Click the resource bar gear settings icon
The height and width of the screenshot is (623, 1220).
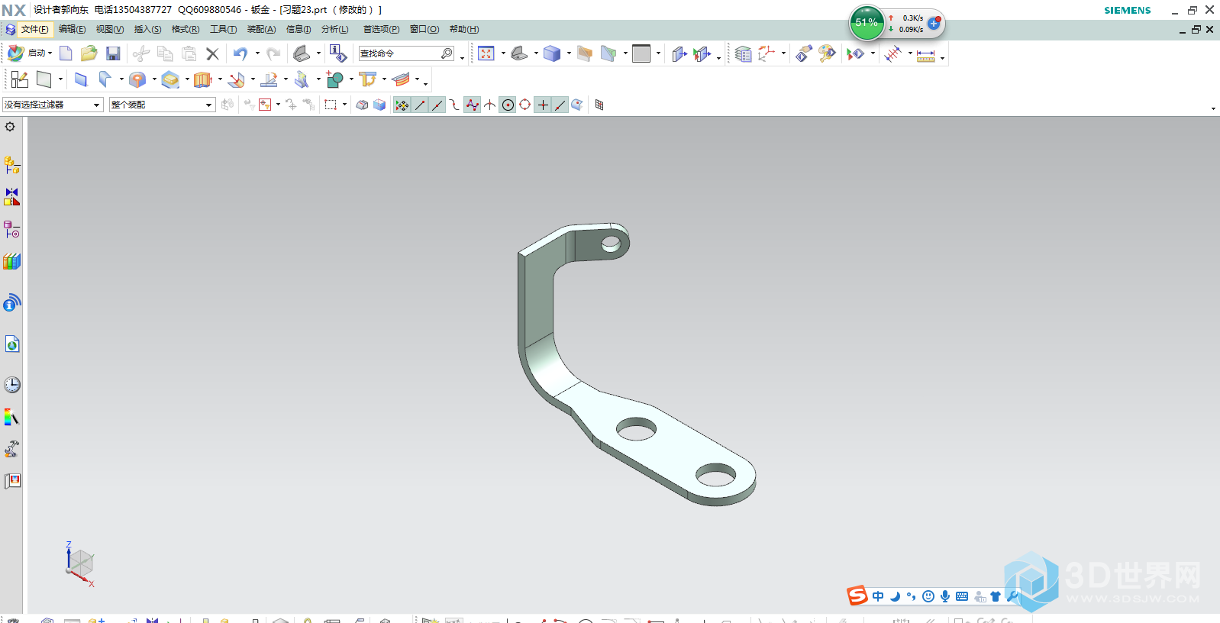coord(10,127)
